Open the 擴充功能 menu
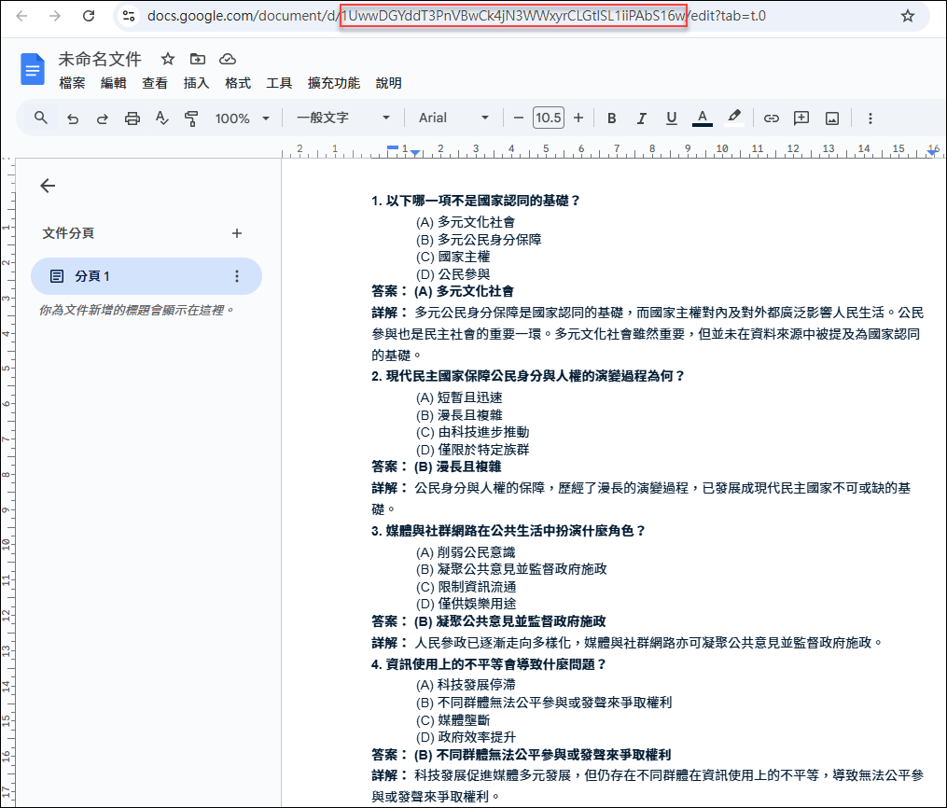Viewport: 947px width, 808px height. click(333, 83)
